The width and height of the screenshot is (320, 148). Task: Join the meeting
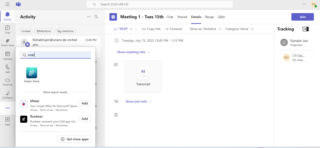pyautogui.click(x=302, y=17)
